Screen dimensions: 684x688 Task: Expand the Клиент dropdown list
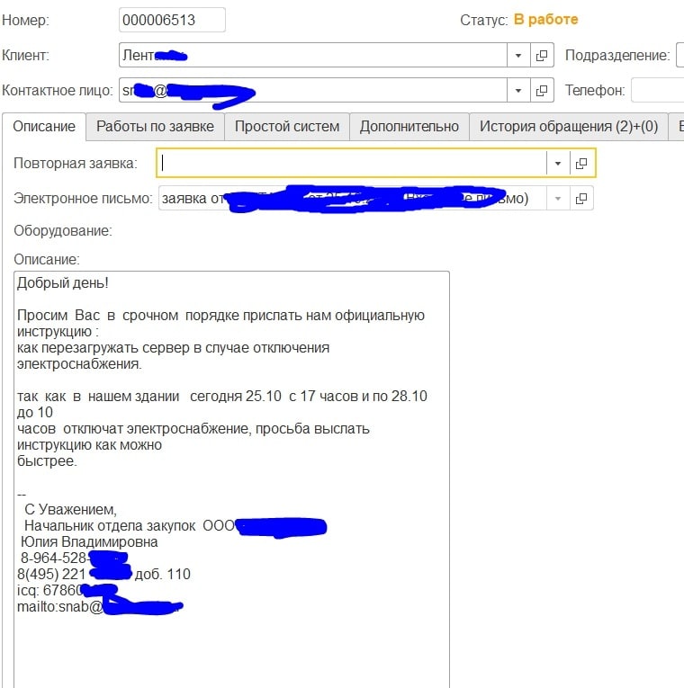click(518, 55)
